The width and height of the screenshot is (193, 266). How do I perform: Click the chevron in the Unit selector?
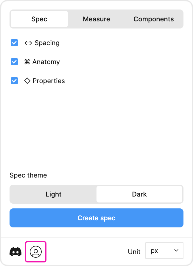point(176,250)
